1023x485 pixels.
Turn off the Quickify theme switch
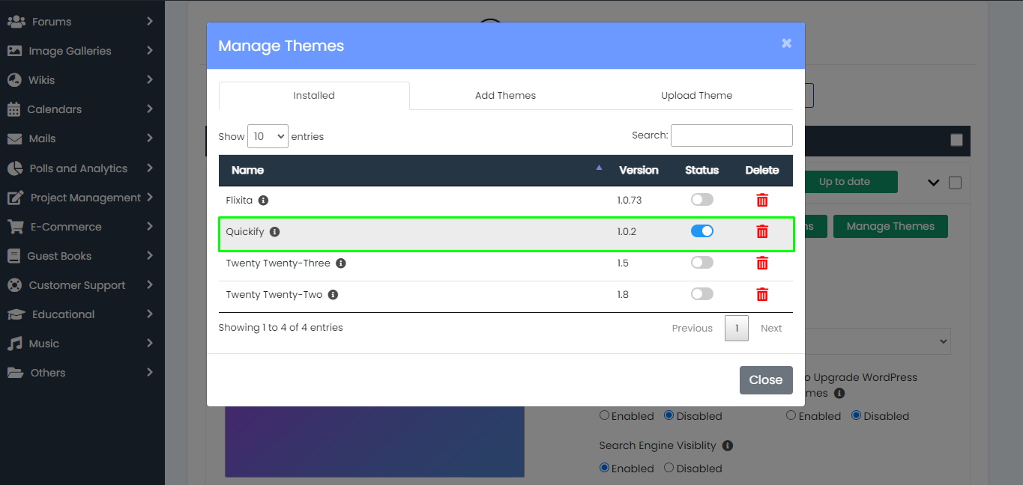point(701,231)
